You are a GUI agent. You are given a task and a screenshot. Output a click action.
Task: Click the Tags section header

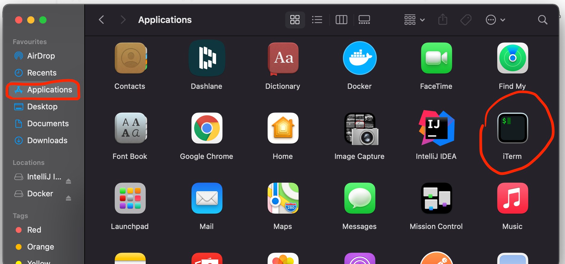[x=20, y=216]
